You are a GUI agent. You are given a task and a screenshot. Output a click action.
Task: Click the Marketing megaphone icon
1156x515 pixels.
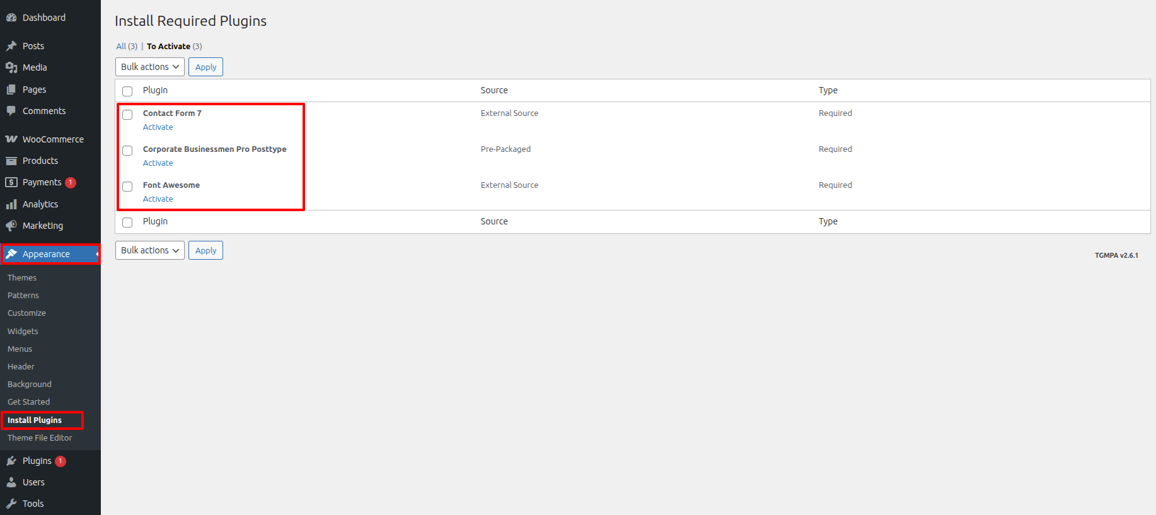(x=11, y=226)
